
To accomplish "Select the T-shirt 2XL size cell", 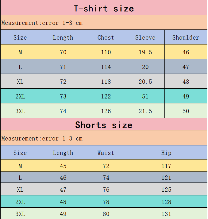I will (20, 96).
